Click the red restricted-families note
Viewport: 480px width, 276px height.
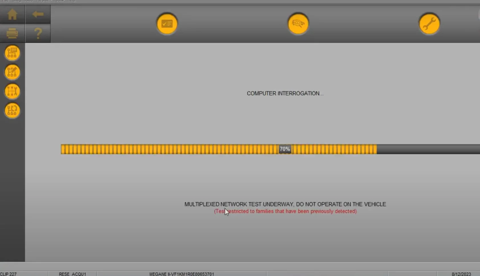tap(285, 211)
